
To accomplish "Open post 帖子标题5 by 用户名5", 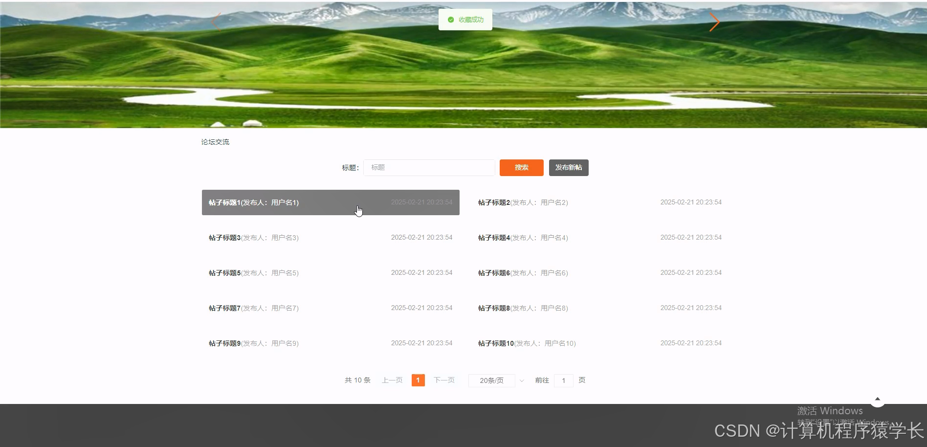I will tap(253, 272).
